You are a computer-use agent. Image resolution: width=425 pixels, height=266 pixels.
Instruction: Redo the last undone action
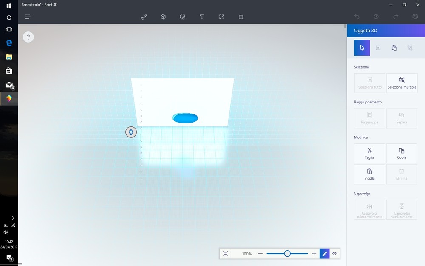(395, 17)
